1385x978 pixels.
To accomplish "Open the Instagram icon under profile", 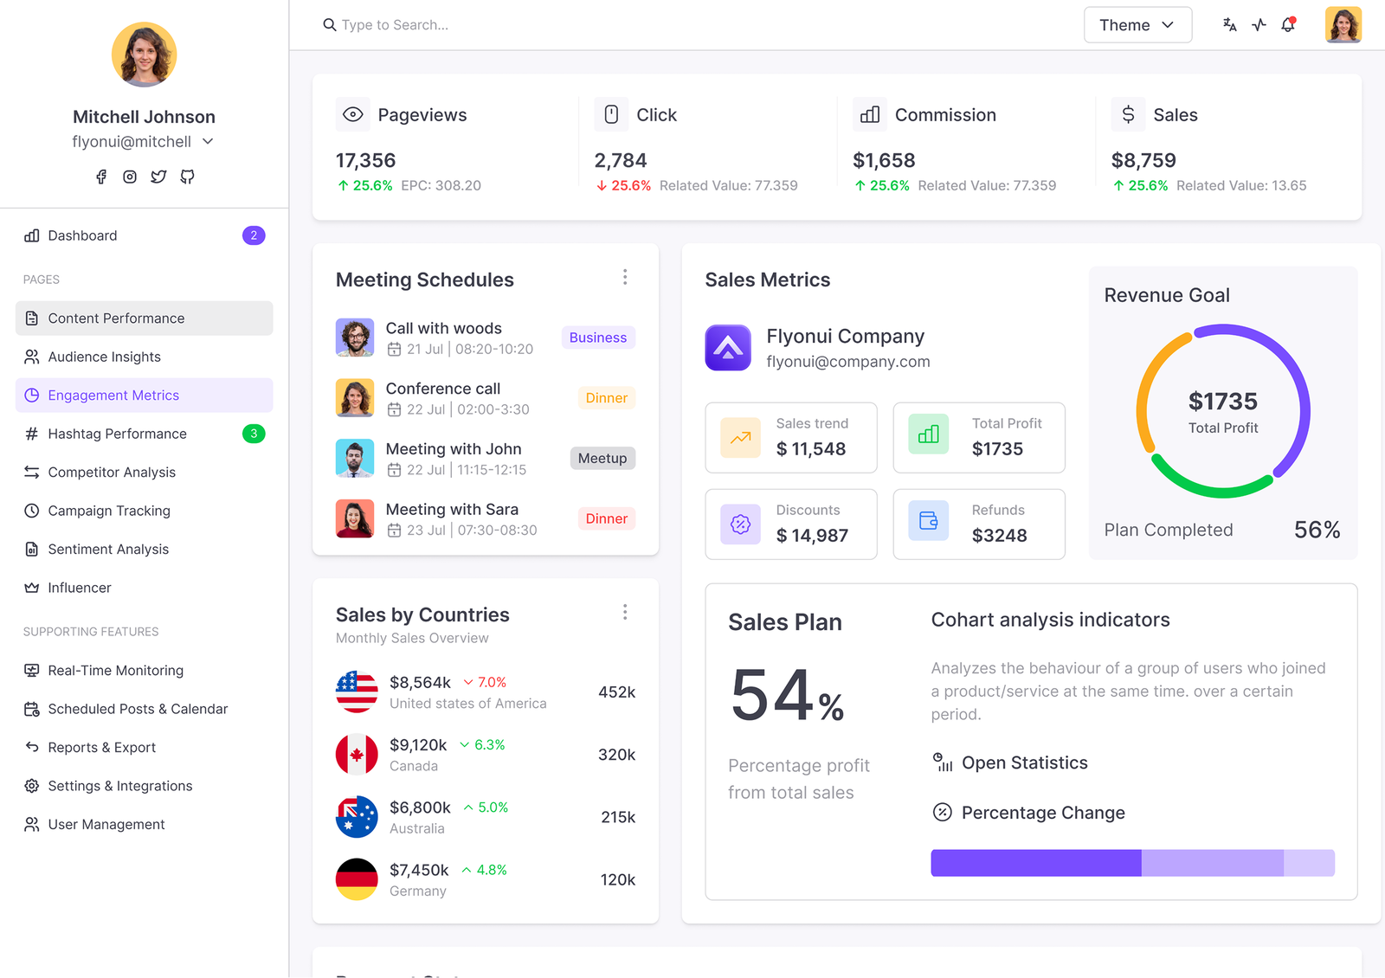I will [130, 177].
